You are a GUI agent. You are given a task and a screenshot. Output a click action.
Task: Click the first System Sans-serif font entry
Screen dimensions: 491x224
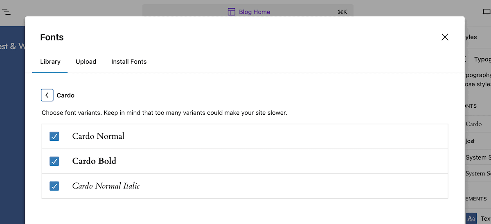477,157
